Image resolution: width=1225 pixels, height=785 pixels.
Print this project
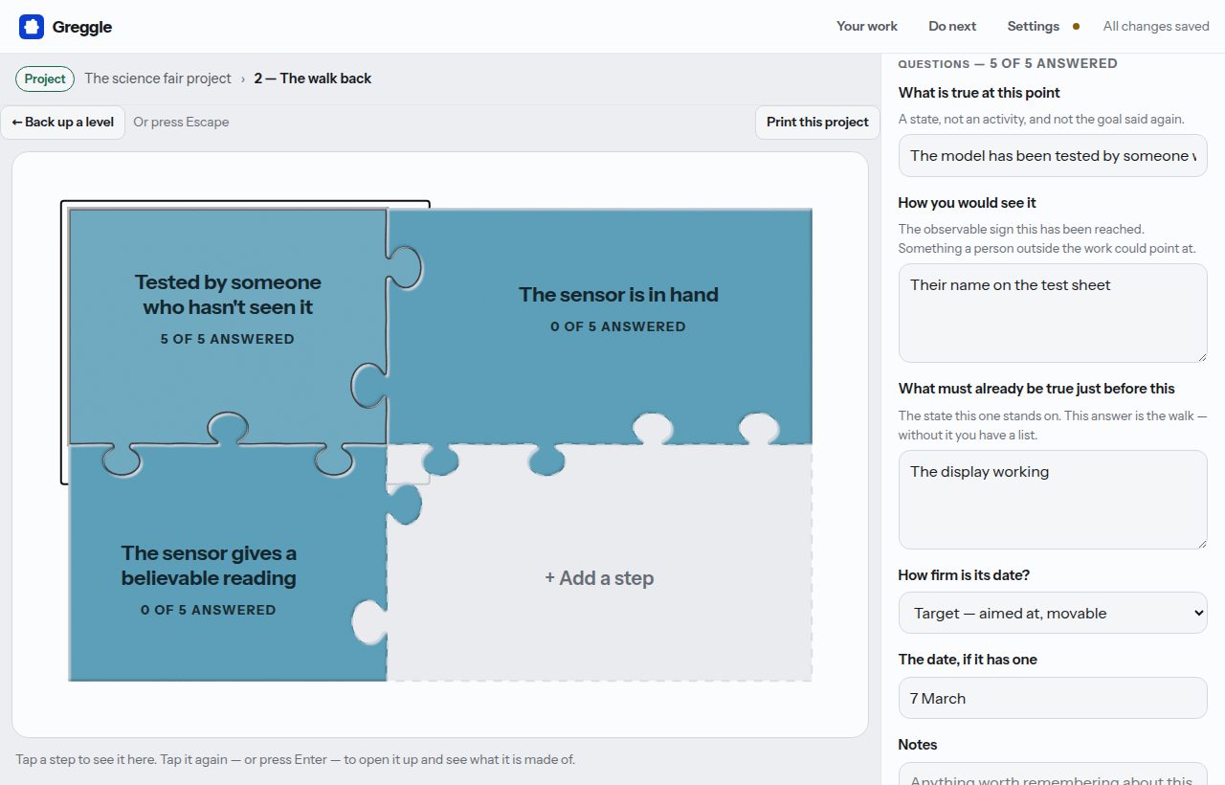point(817,122)
